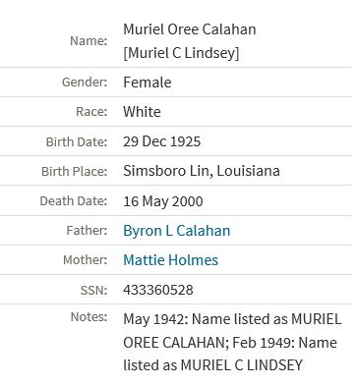
Task: Click the alternate name Muriel C Lindsey
Action: (x=181, y=53)
